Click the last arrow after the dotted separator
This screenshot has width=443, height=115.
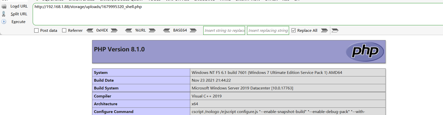(x=335, y=30)
